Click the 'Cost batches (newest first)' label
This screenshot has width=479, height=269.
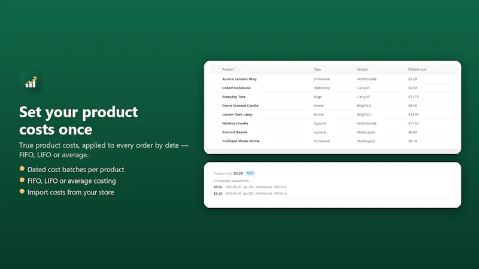[x=231, y=181]
